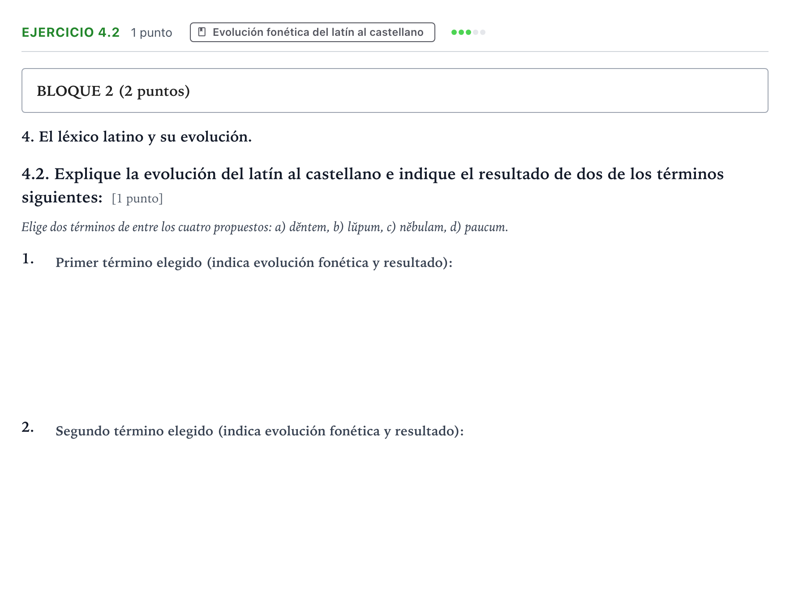Click the BLOQUE 2 (2 puntos) box
Image resolution: width=790 pixels, height=594 pixels.
click(395, 90)
